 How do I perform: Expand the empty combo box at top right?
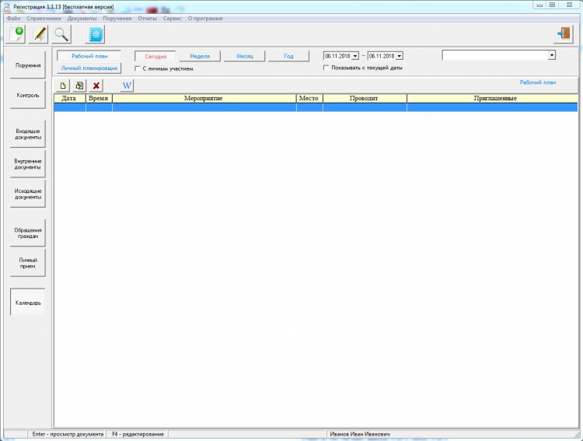[552, 55]
